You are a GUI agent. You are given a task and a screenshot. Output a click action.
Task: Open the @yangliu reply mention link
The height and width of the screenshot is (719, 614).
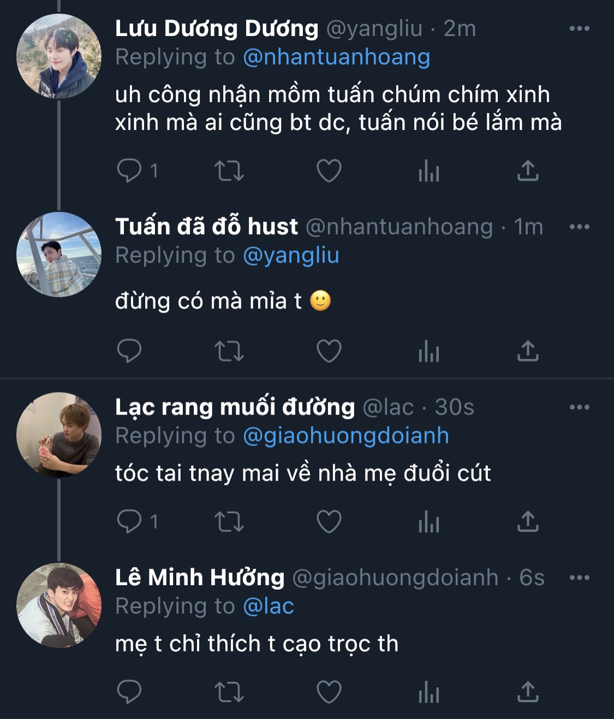click(291, 255)
